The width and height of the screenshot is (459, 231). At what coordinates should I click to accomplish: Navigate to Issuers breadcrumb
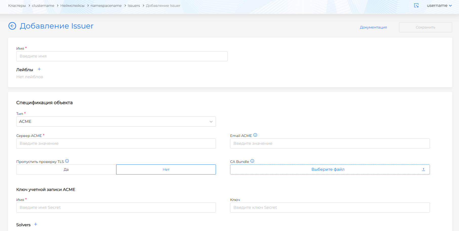[x=134, y=6]
